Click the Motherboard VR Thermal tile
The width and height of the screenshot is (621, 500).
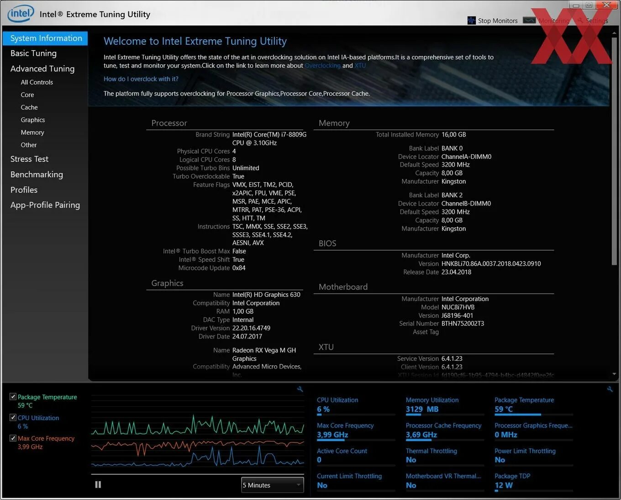pyautogui.click(x=444, y=481)
